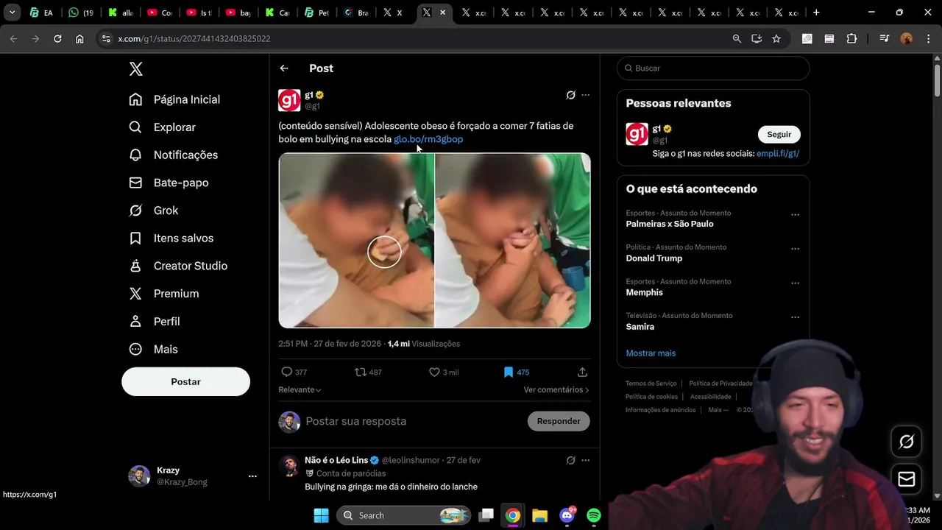942x530 pixels.
Task: Click taskbar Search box
Action: pyautogui.click(x=404, y=515)
